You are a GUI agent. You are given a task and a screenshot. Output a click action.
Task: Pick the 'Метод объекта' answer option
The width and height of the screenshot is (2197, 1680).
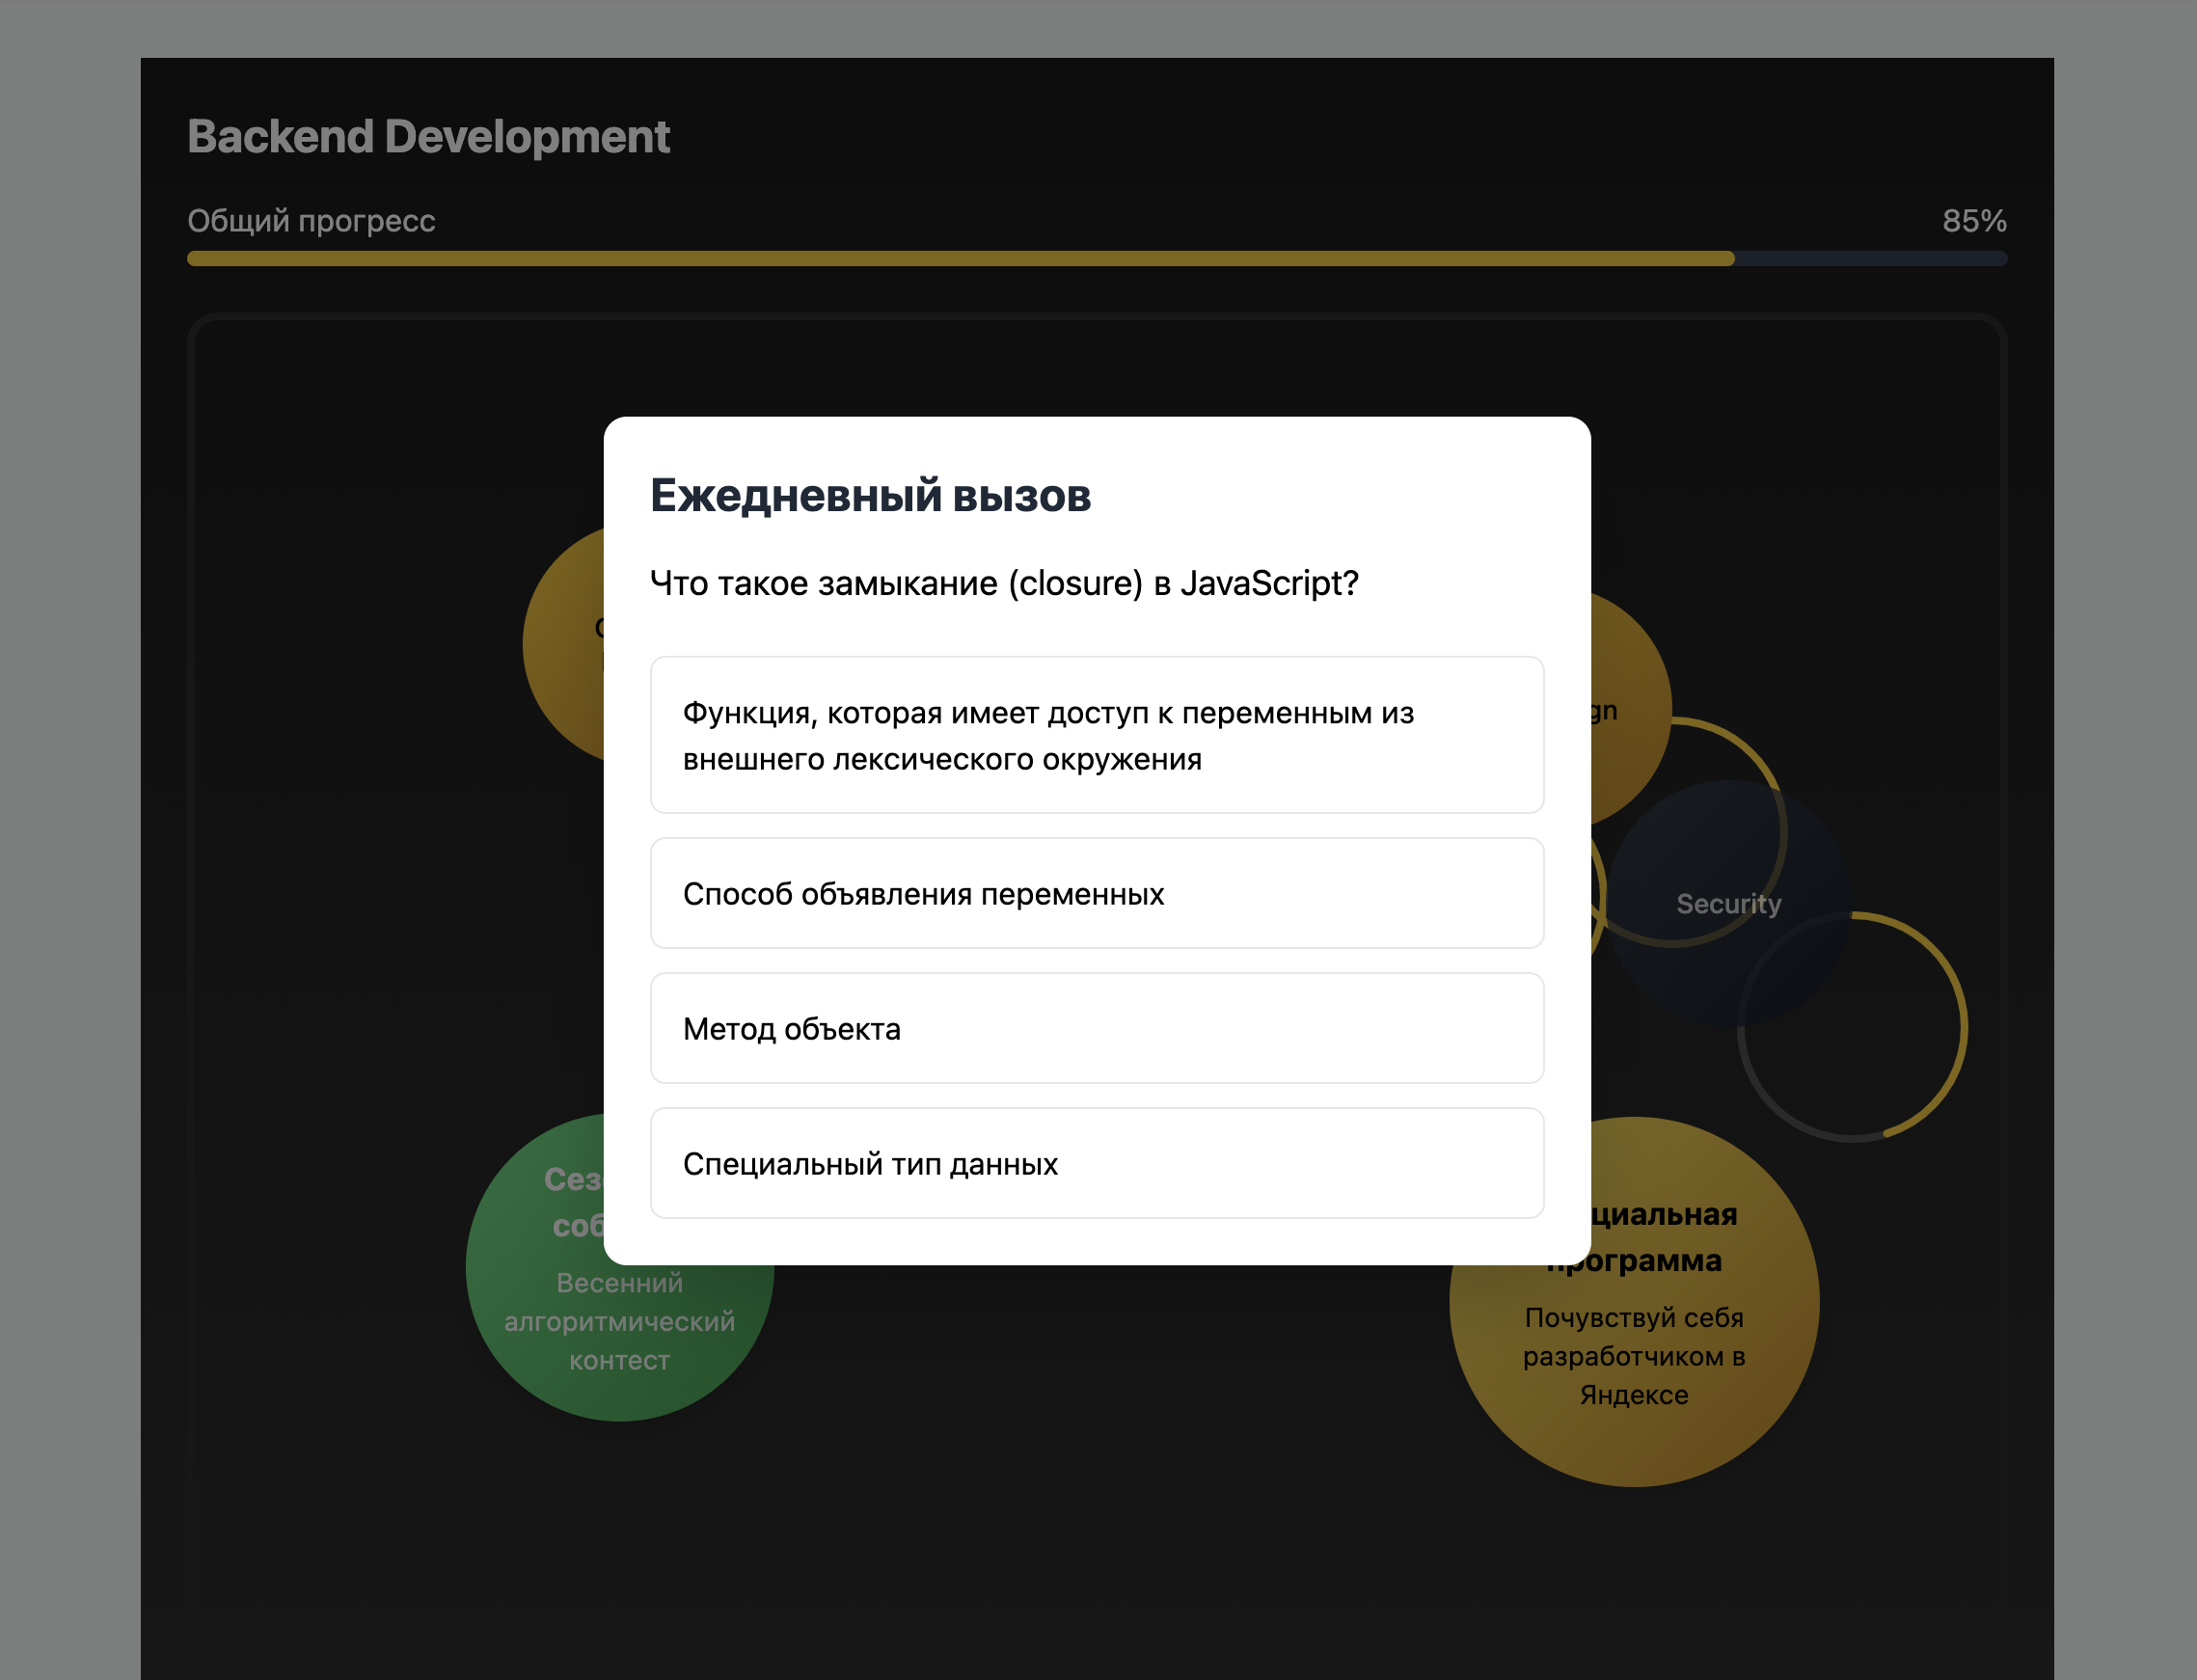point(1096,1028)
